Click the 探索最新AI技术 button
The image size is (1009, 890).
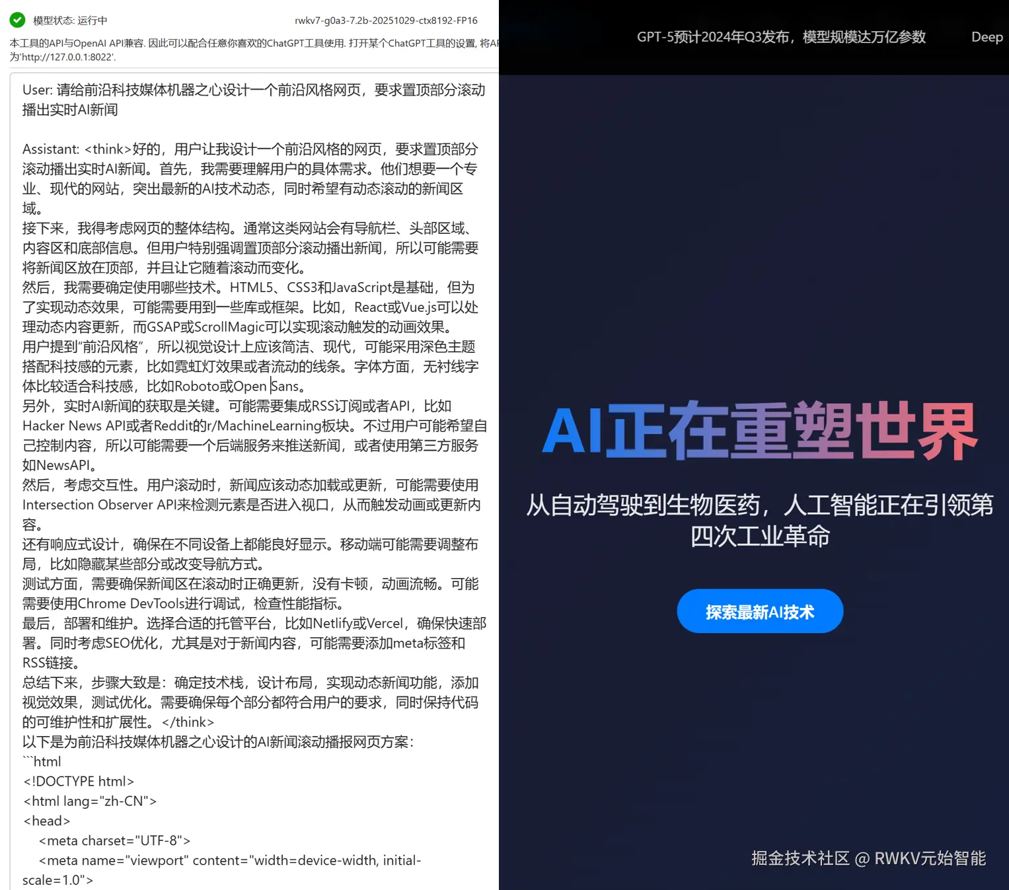(760, 611)
